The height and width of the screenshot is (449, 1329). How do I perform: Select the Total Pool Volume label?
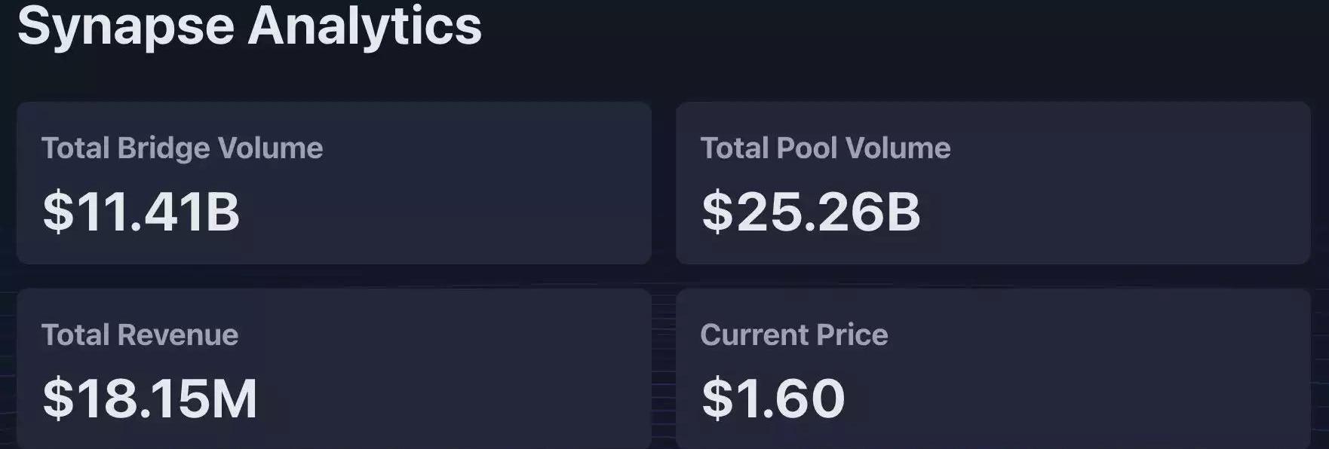pos(825,148)
